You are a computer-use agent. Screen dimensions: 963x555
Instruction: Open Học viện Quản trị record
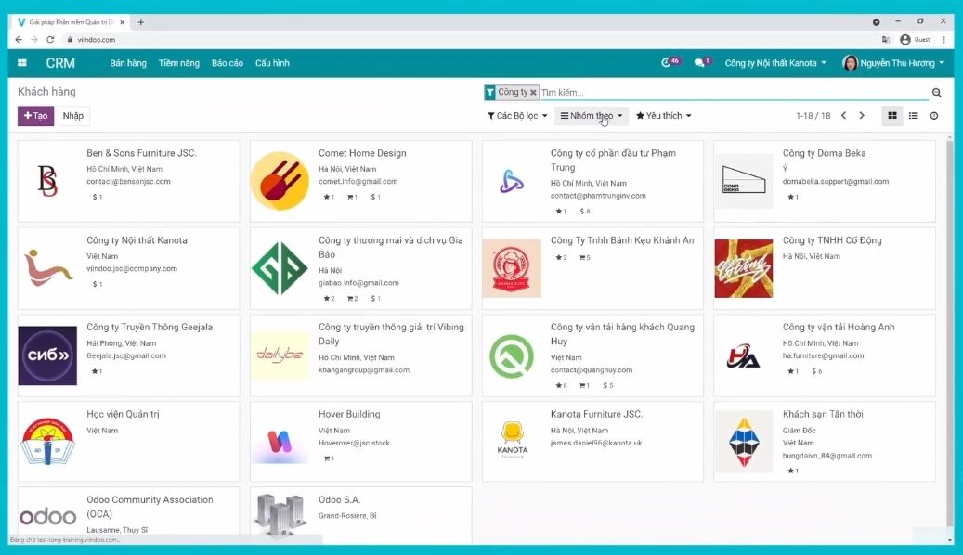128,442
